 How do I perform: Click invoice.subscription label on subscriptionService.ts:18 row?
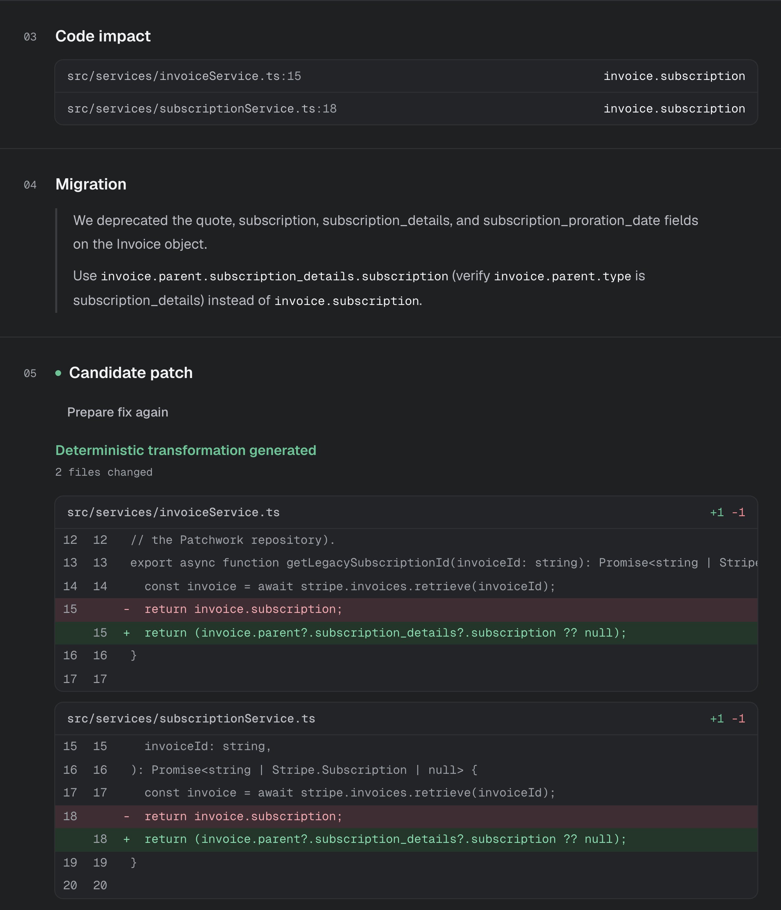674,109
